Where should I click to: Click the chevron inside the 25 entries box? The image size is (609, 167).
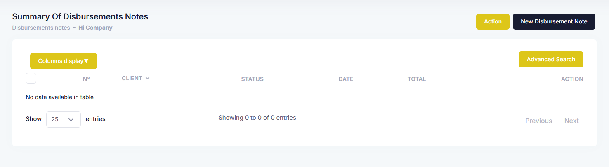[x=71, y=119]
